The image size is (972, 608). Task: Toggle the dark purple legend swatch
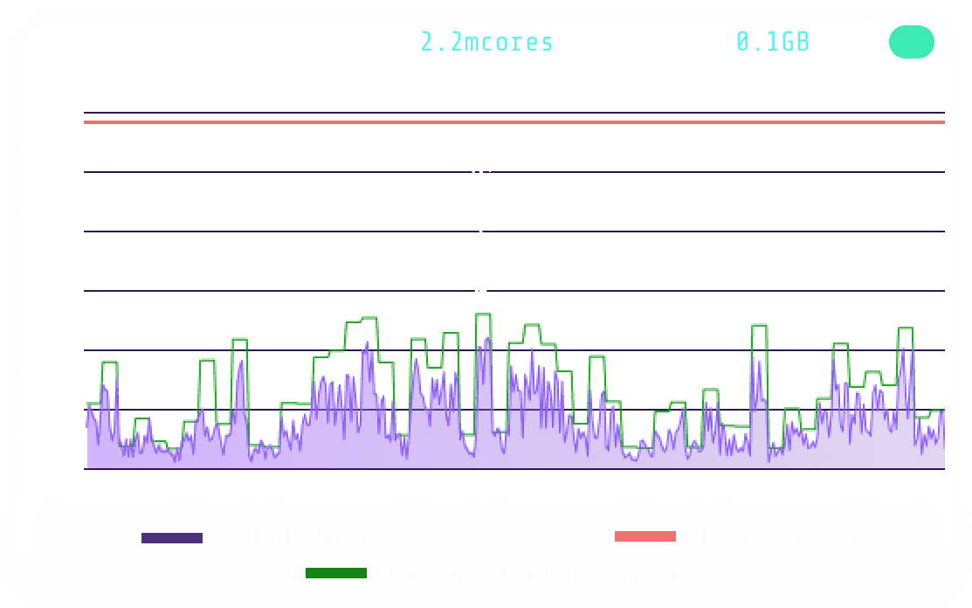172,538
